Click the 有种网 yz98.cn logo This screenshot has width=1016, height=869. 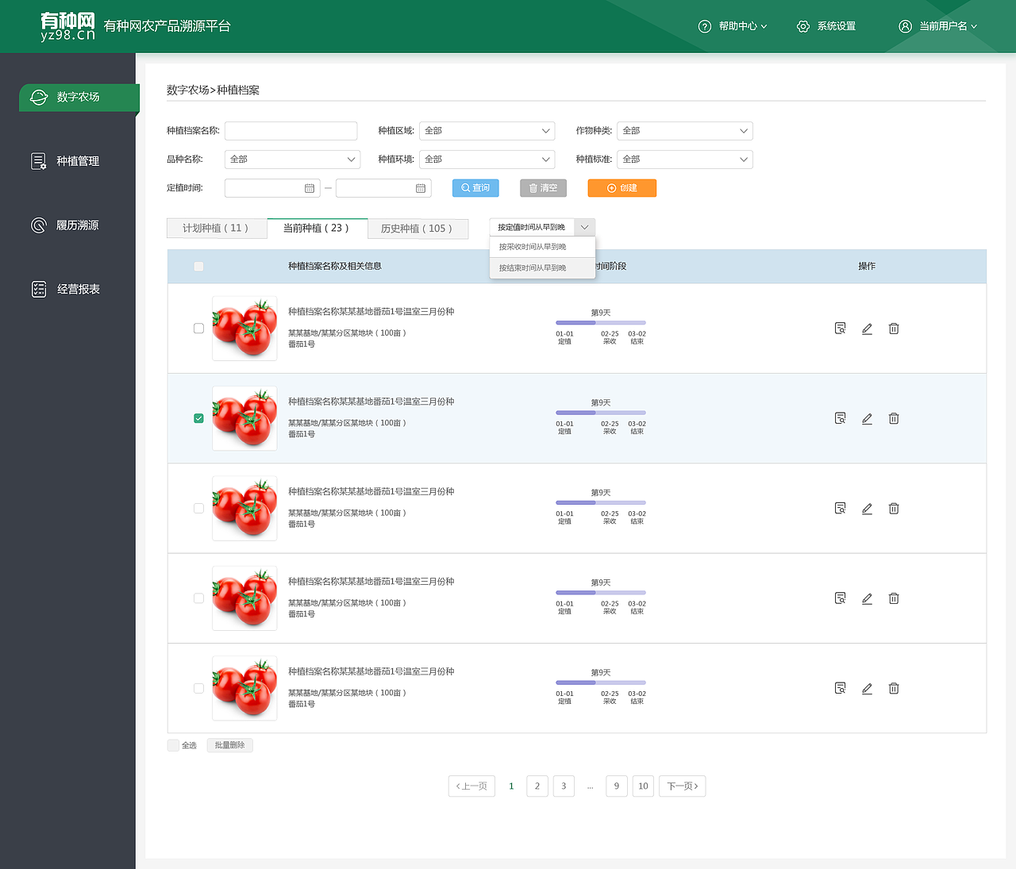point(67,26)
